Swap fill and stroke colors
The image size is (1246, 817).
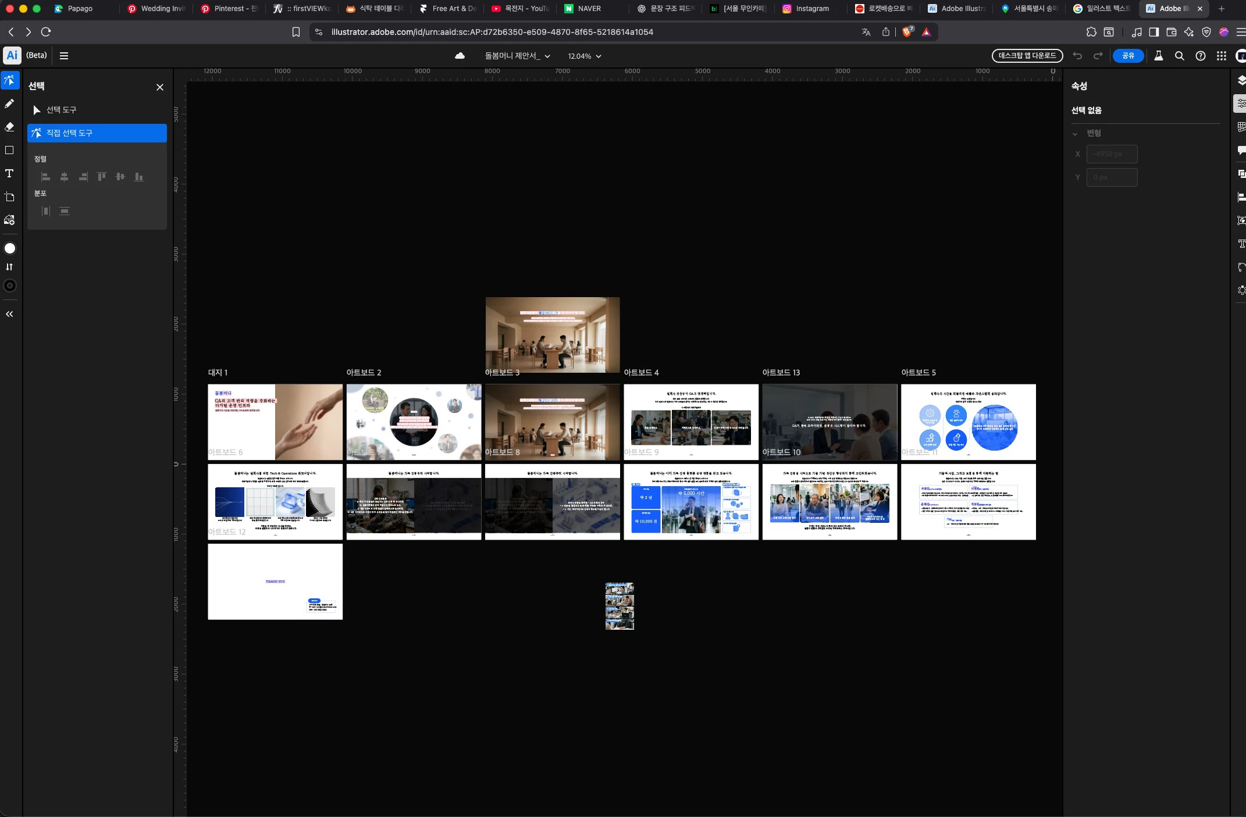coord(9,267)
